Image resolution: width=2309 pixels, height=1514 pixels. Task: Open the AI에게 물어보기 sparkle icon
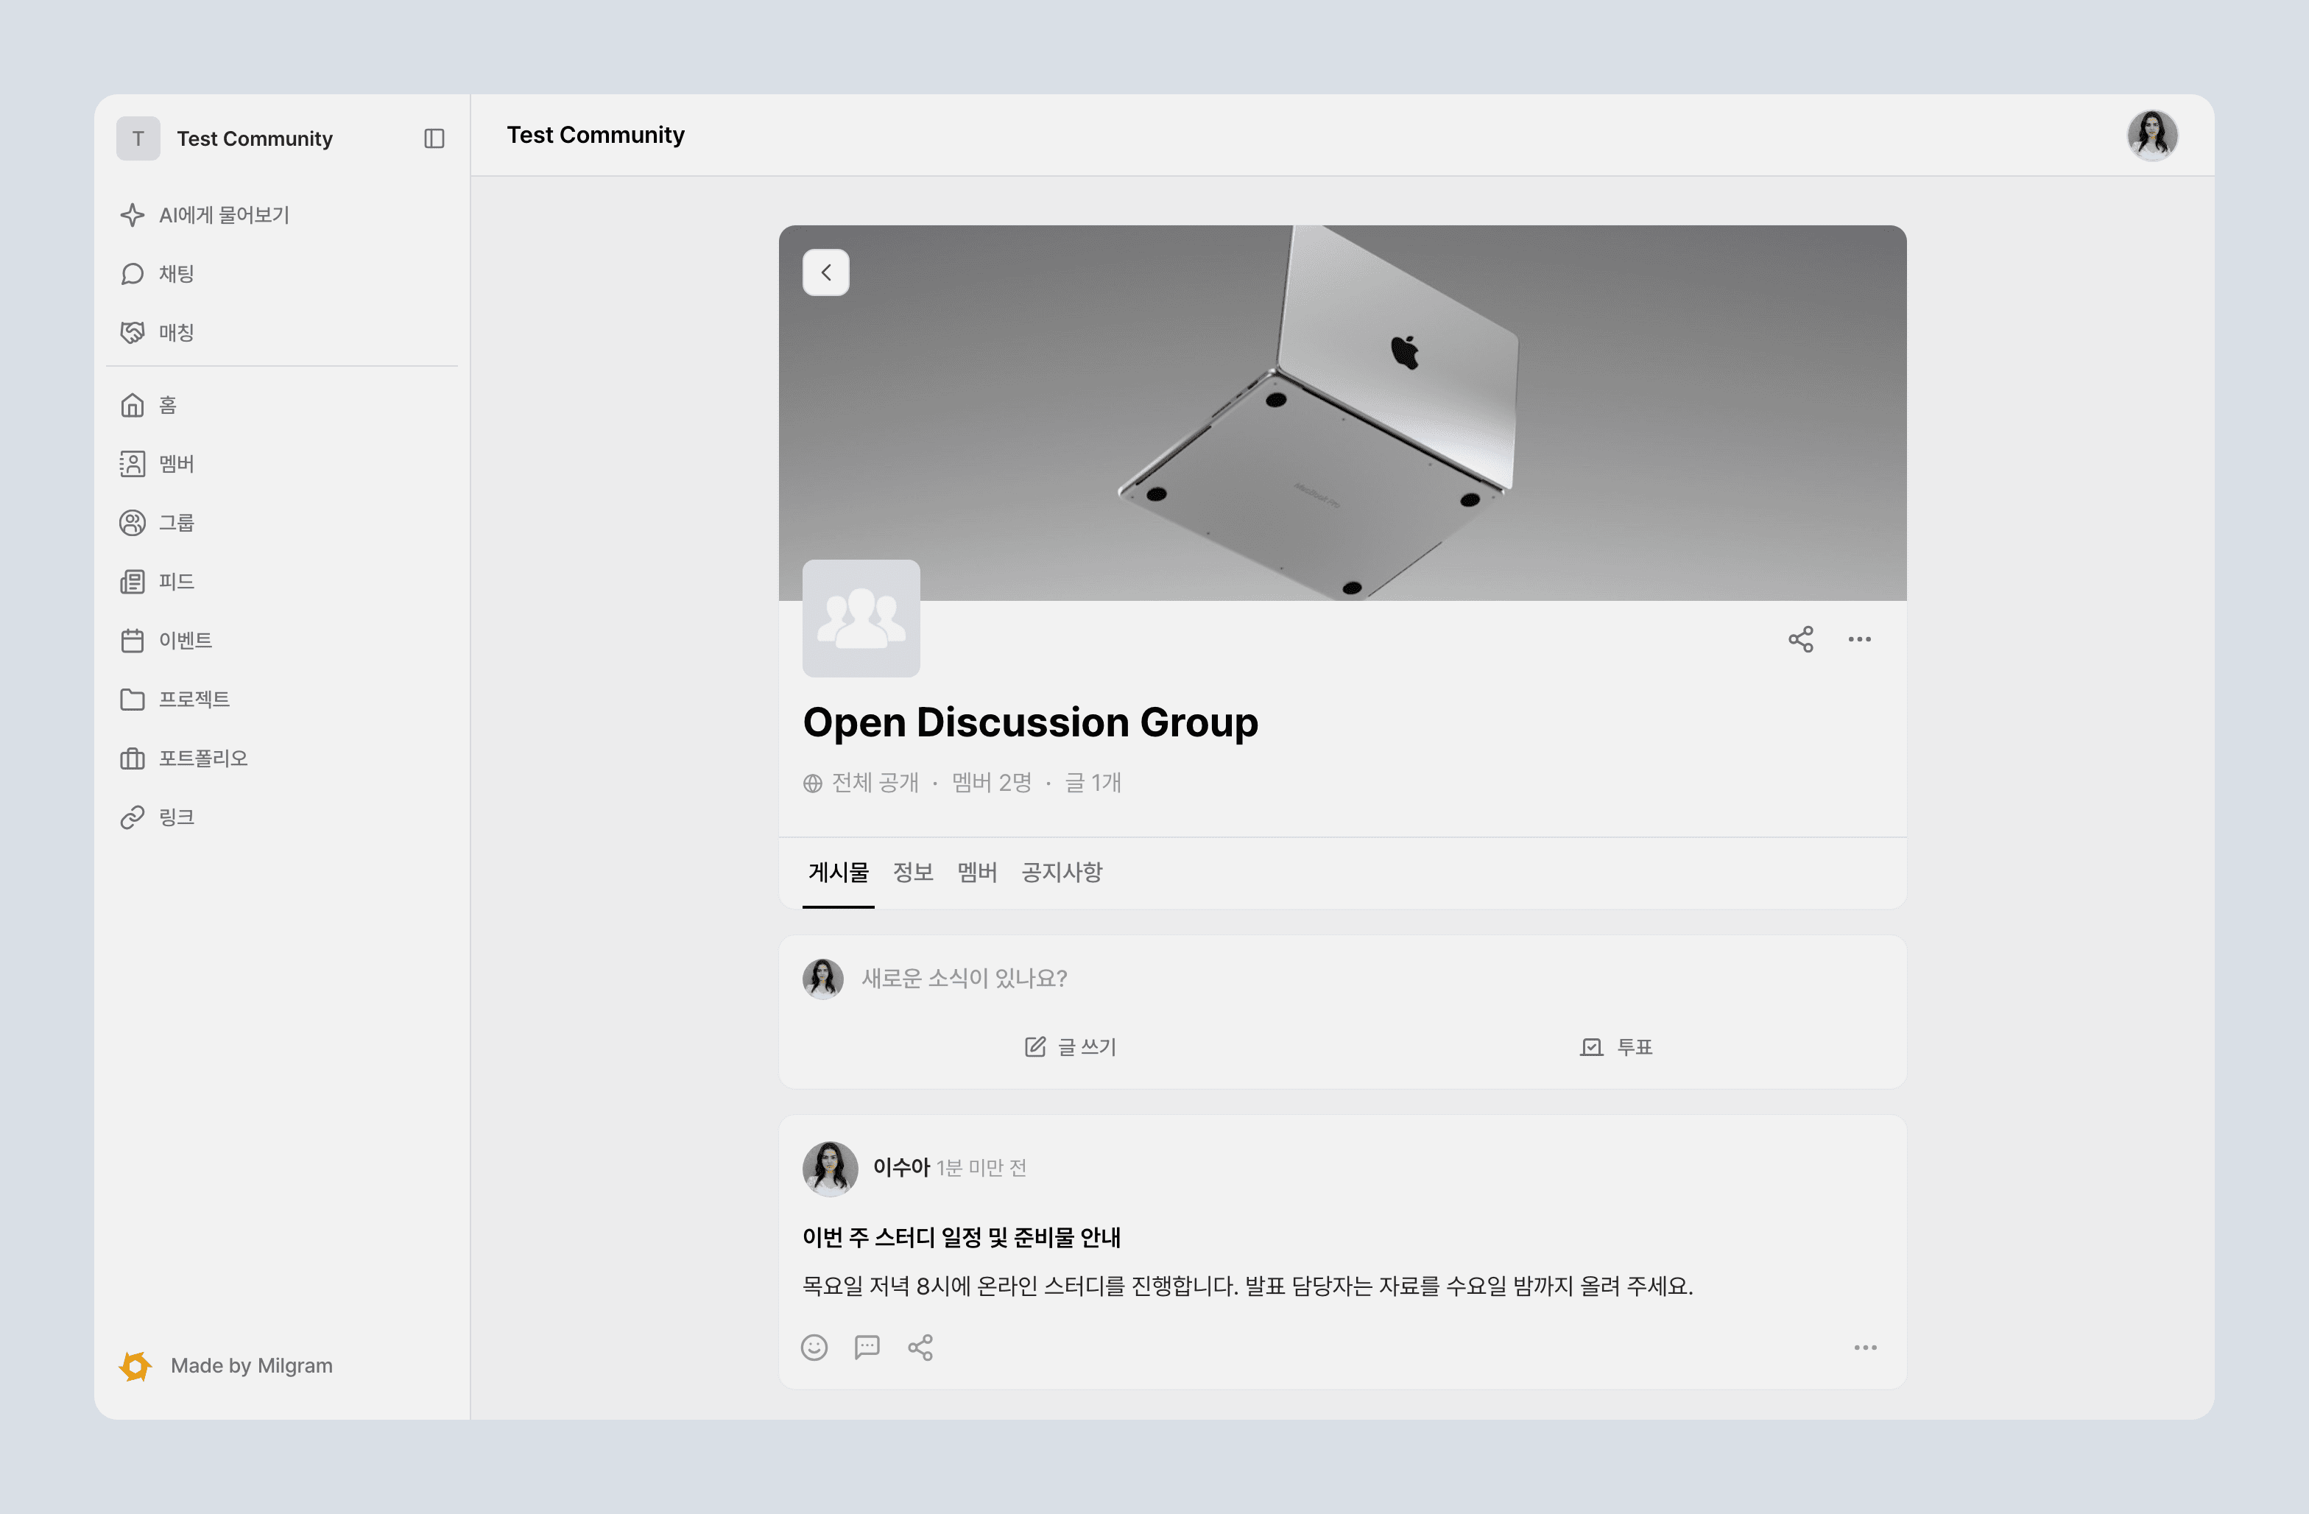(x=132, y=214)
